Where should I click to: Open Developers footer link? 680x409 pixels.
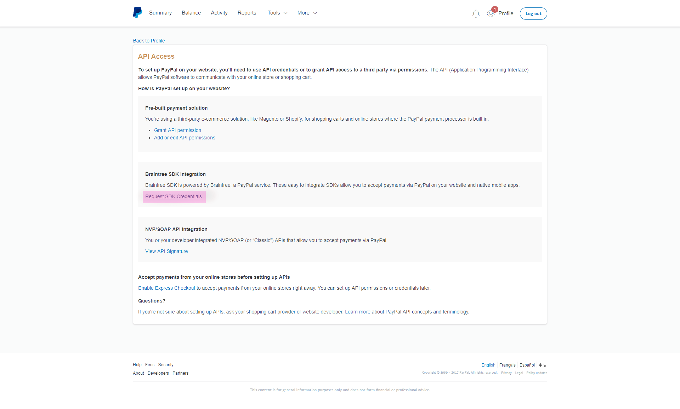coord(158,373)
